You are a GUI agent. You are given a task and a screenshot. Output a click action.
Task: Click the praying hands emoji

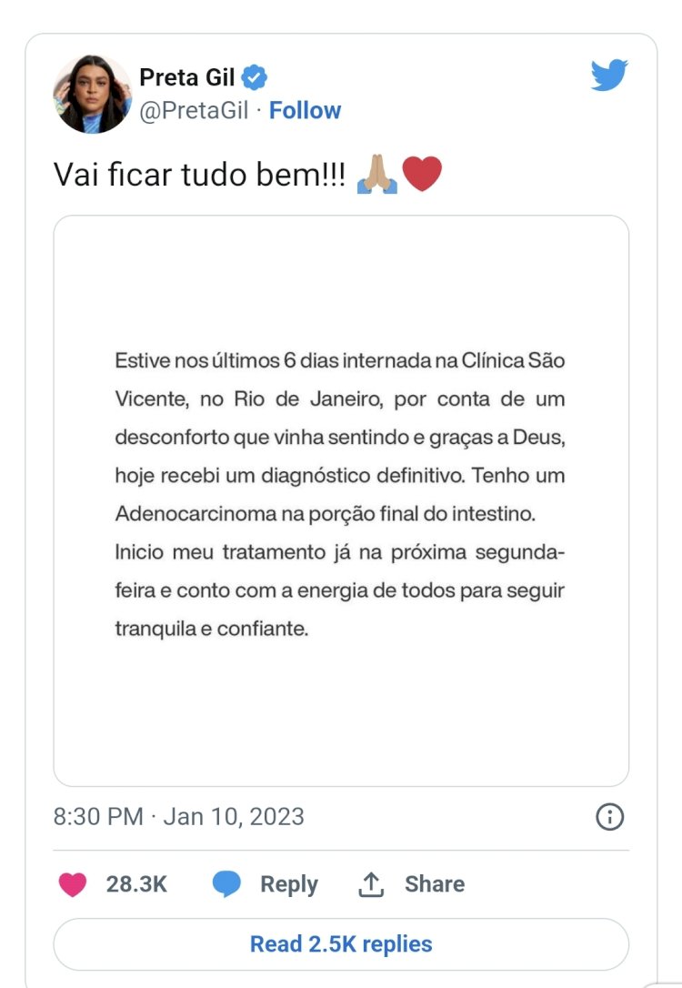point(376,174)
